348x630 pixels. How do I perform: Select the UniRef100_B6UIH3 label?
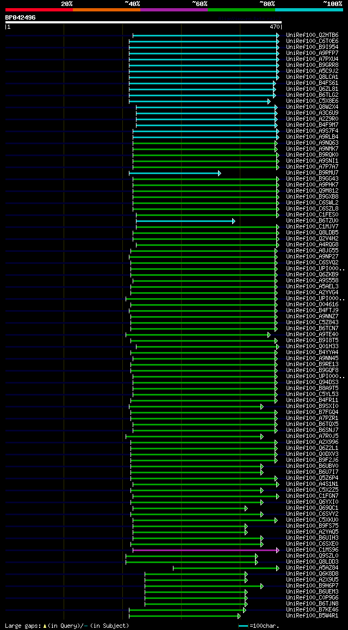pyautogui.click(x=312, y=539)
